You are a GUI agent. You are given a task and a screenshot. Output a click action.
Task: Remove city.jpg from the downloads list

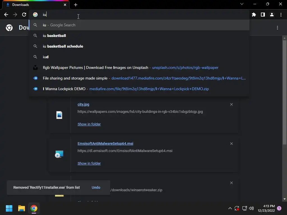tap(231, 104)
